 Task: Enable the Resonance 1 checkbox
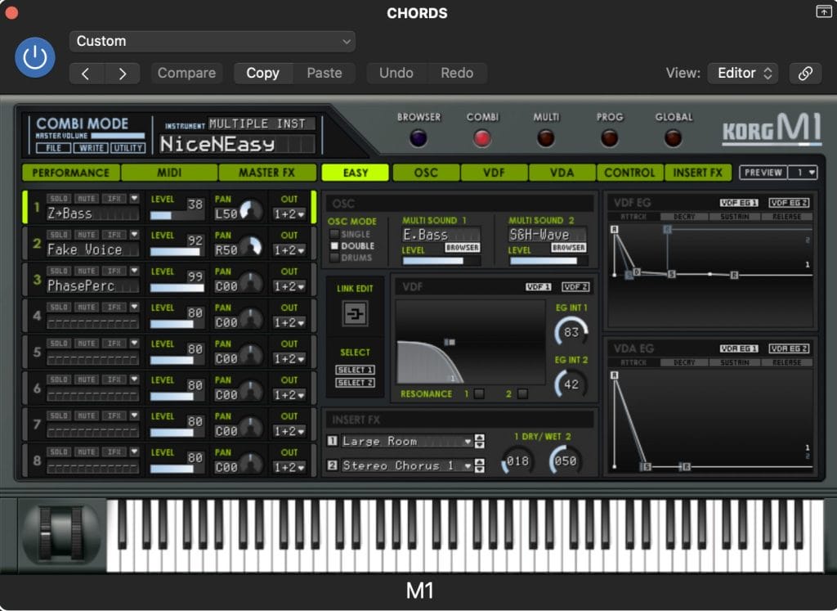pyautogui.click(x=479, y=394)
